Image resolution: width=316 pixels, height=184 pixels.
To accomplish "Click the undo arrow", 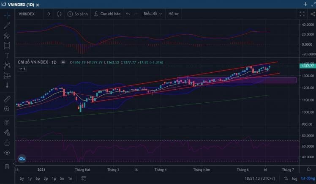I will pyautogui.click(x=128, y=14).
